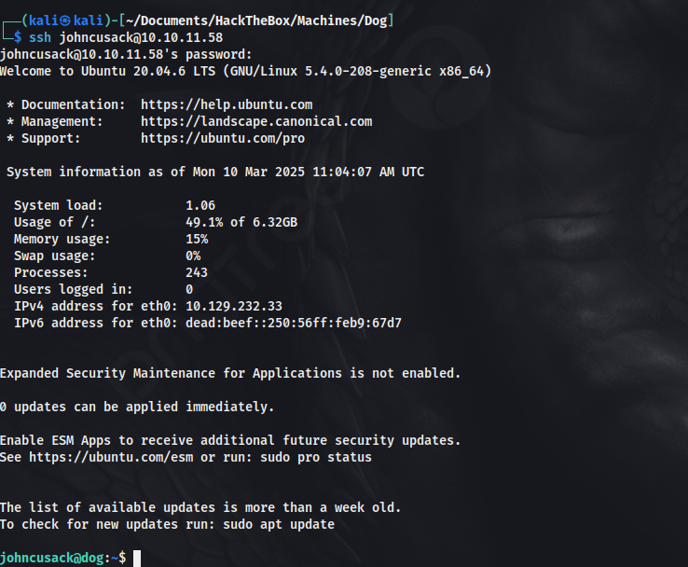Click the IPv4 address 10.129.232.33
Image resolution: width=688 pixels, height=567 pixels.
(x=234, y=306)
